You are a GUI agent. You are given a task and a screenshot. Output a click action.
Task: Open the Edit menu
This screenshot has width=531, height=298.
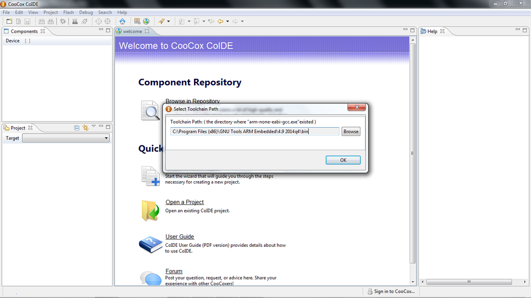click(x=19, y=12)
